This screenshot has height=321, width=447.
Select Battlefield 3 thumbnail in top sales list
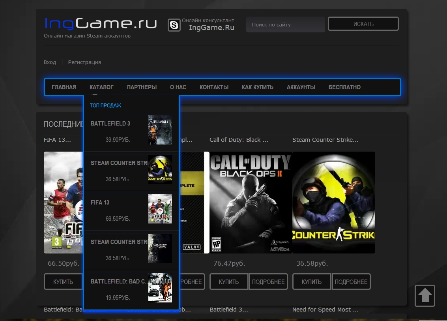point(160,130)
